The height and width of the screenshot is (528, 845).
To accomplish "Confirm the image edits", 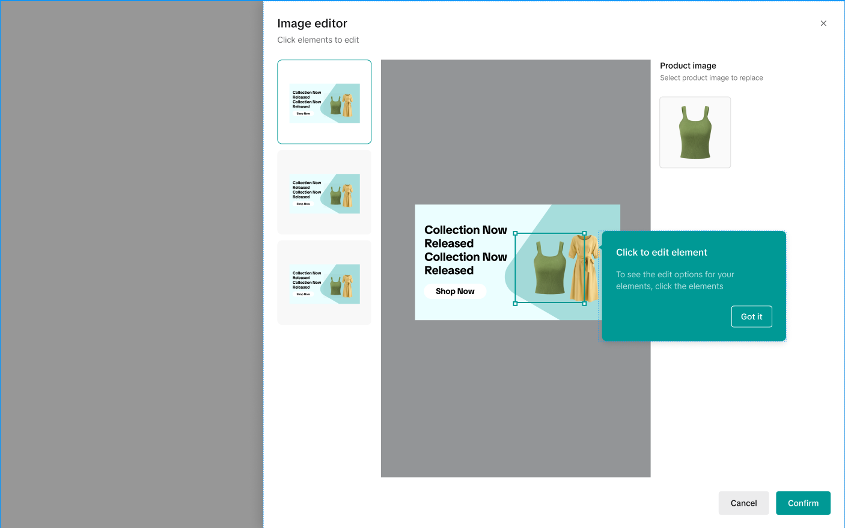I will click(803, 503).
